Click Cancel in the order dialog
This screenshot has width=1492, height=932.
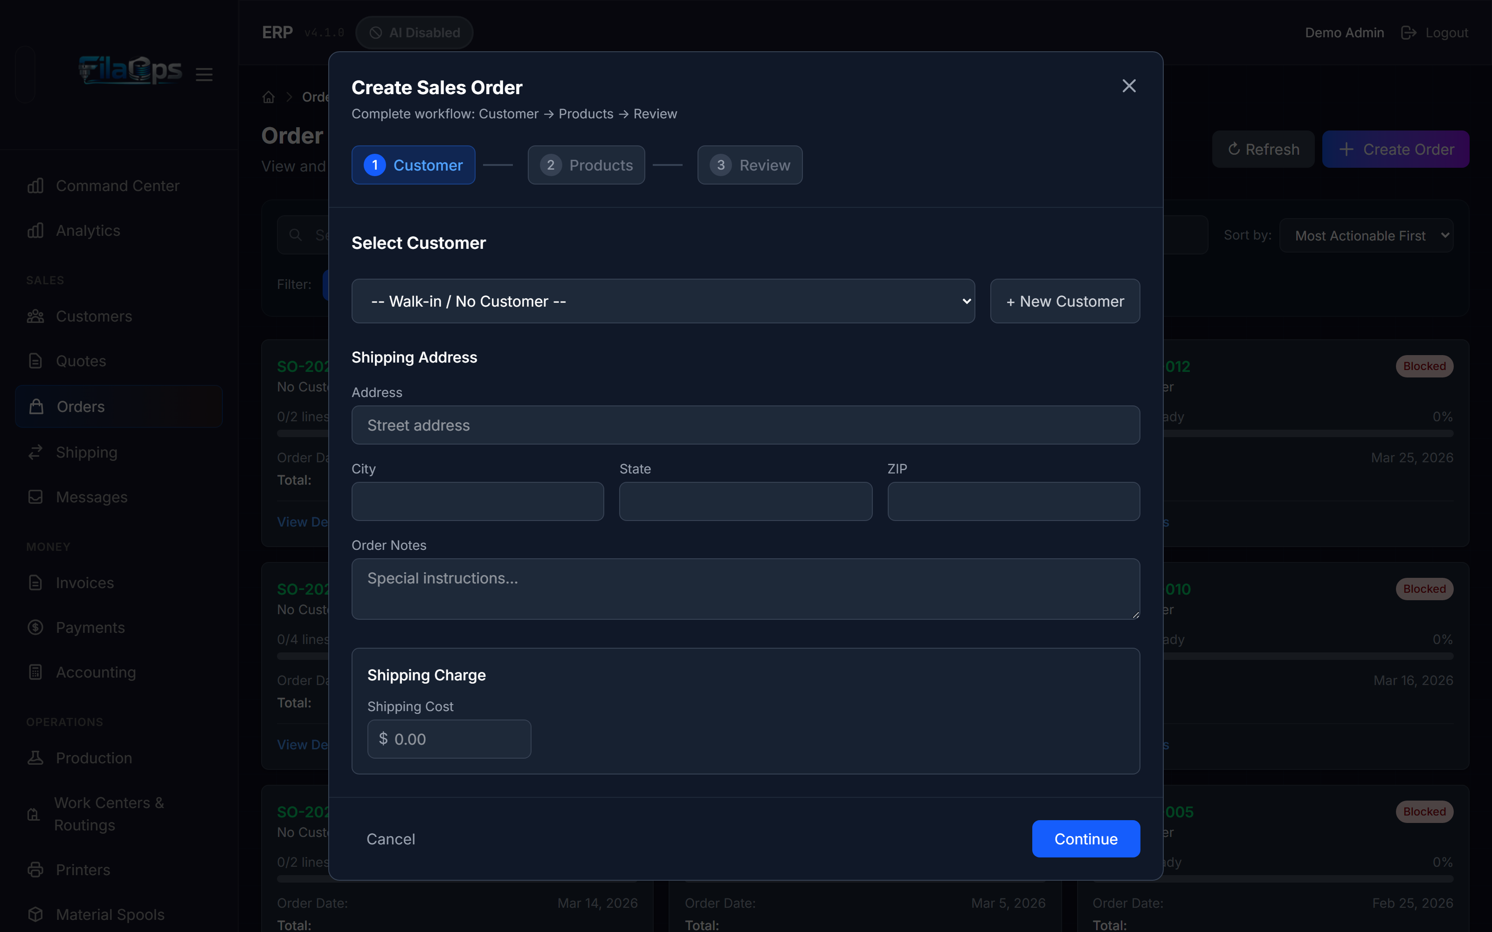click(391, 838)
